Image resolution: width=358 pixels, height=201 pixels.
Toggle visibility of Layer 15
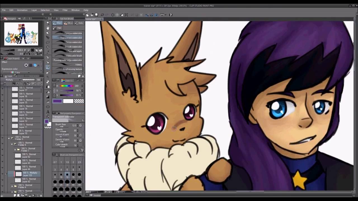pyautogui.click(x=2, y=101)
